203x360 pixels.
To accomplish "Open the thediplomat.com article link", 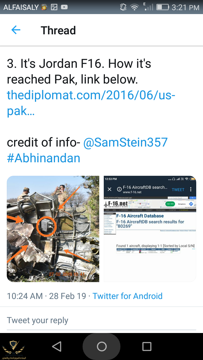I will (91, 103).
